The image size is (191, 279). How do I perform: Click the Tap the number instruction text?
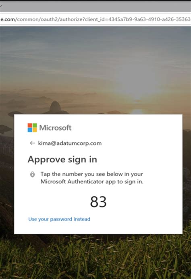click(x=92, y=174)
